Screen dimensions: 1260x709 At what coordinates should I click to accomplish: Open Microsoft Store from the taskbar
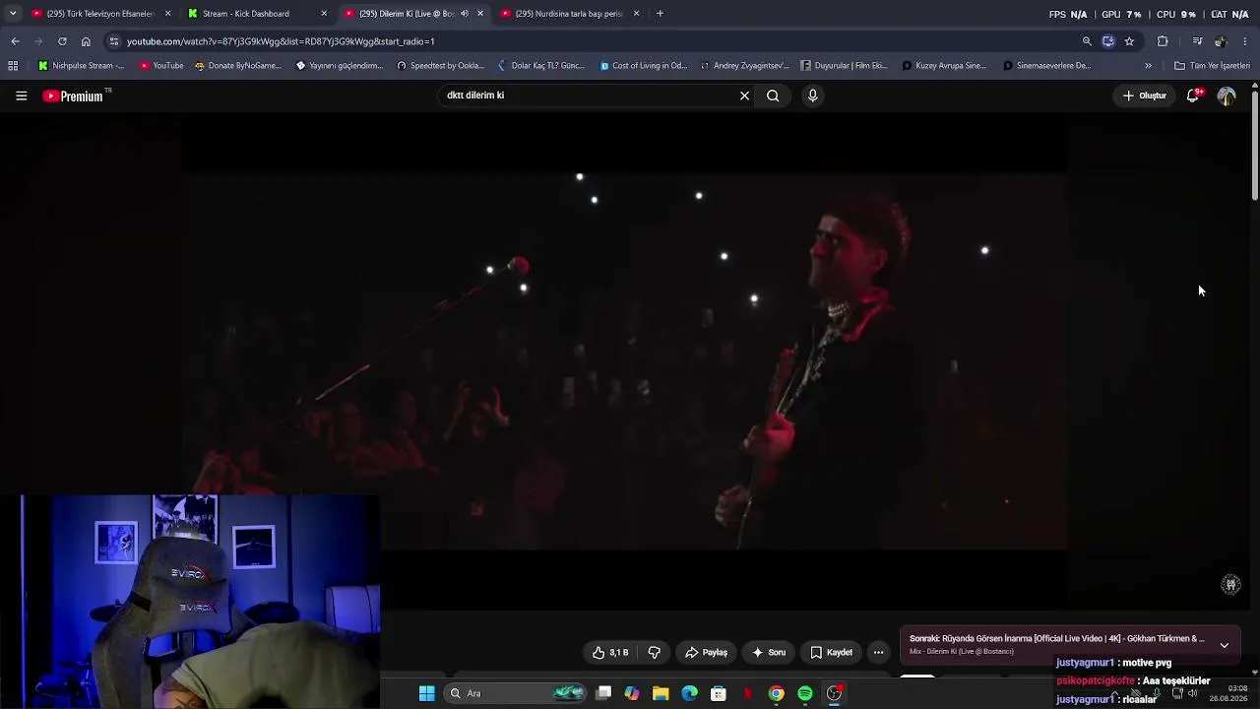[719, 693]
